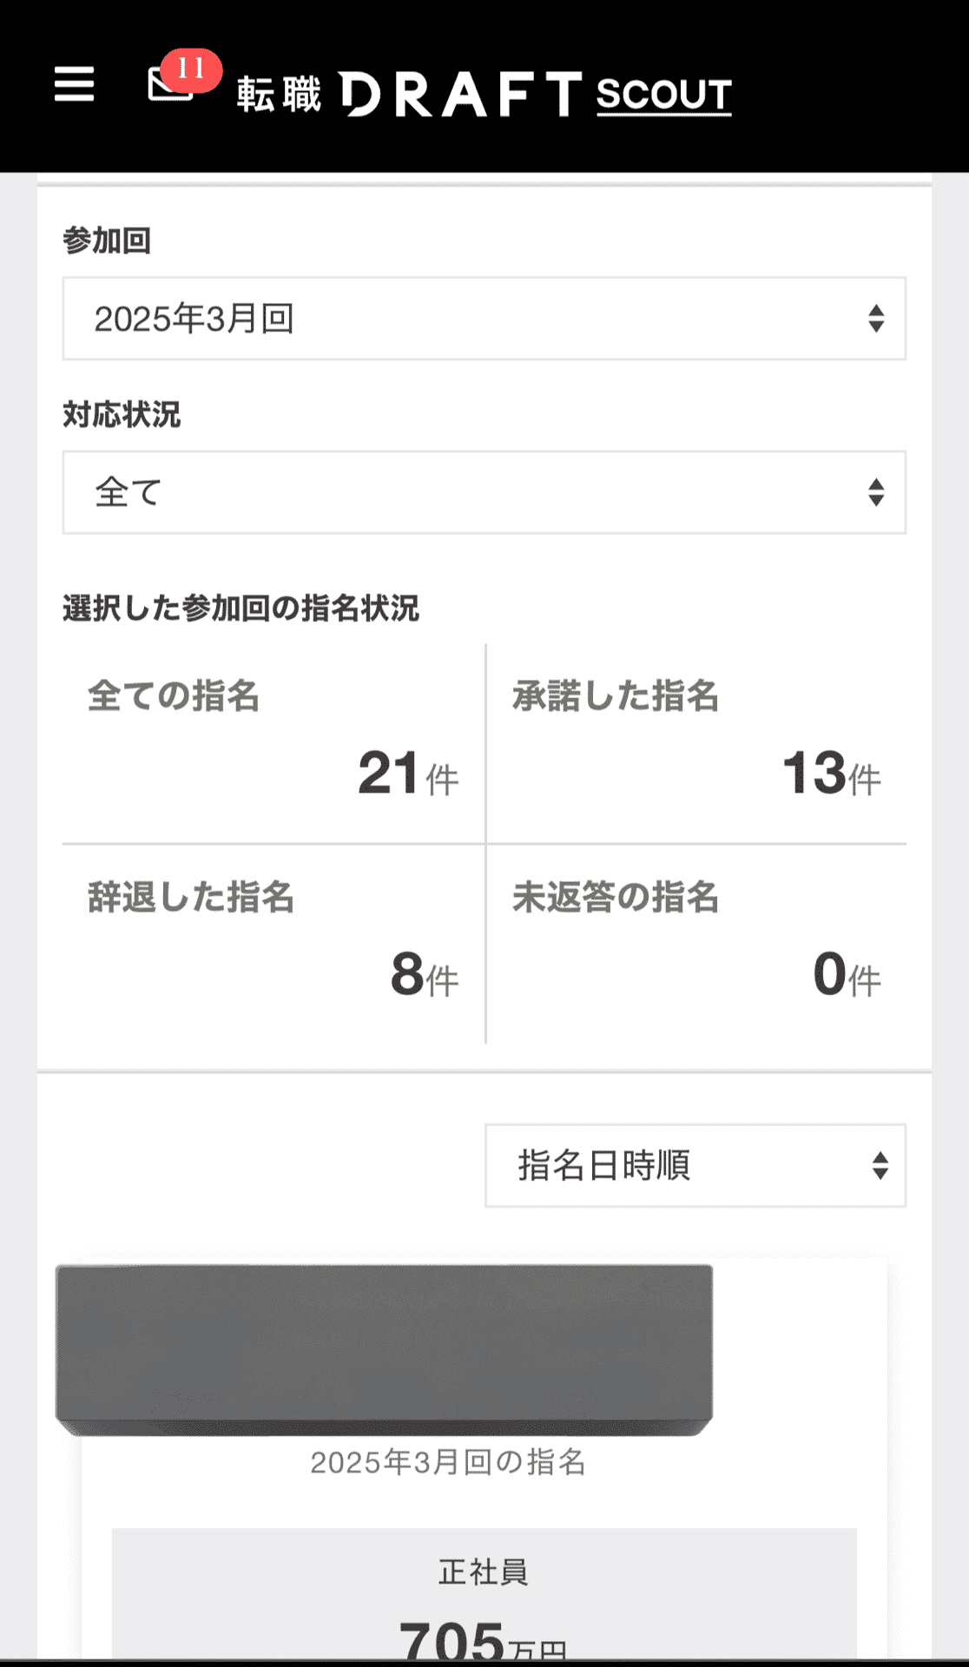Screen dimensions: 969x1667
Task: Select the 未返答の指名 0件 cell
Action: click(696, 944)
